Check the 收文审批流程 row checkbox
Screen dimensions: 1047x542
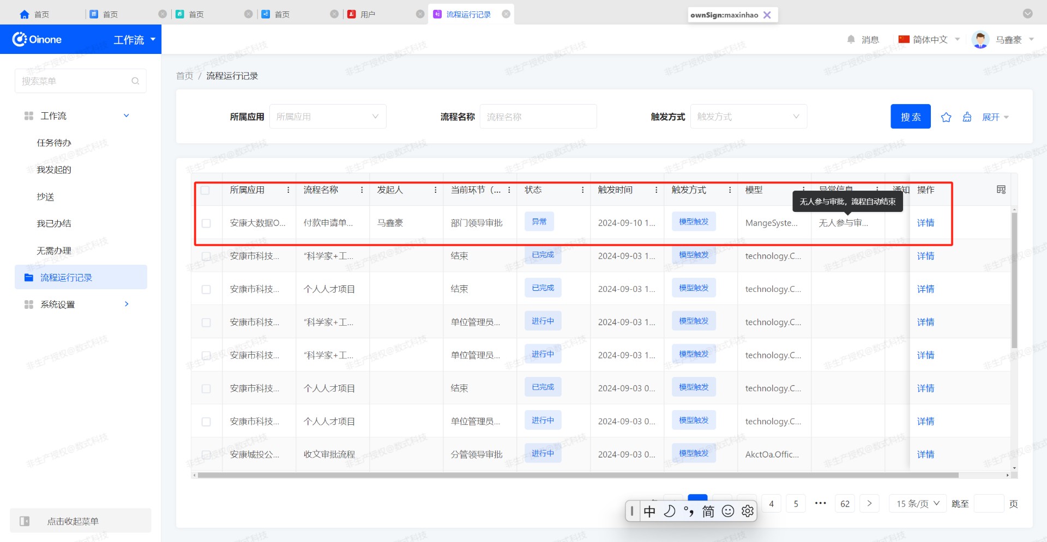[x=206, y=454]
